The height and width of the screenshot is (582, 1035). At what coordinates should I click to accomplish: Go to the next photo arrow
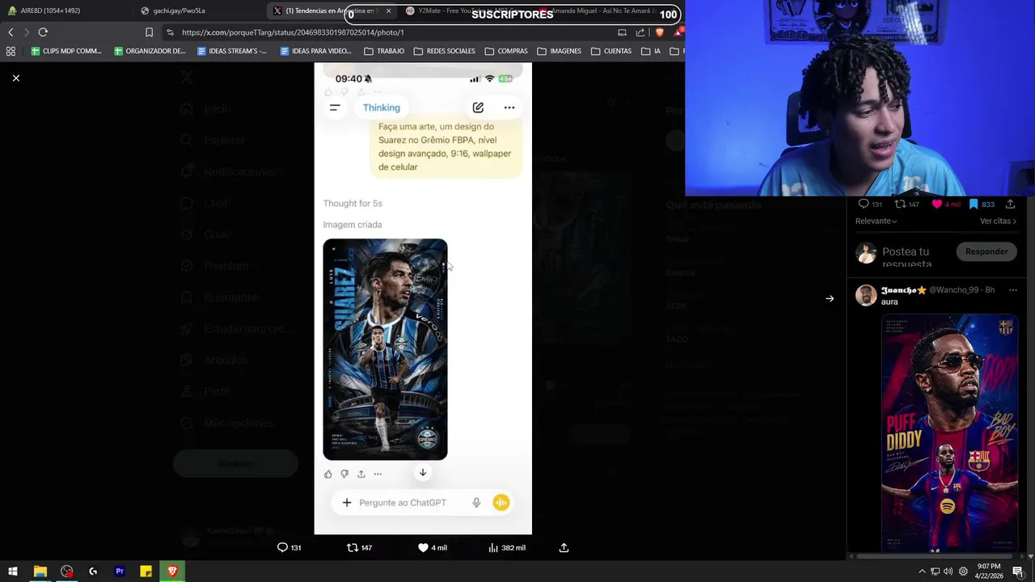830,298
